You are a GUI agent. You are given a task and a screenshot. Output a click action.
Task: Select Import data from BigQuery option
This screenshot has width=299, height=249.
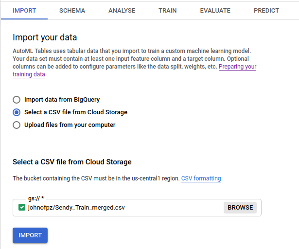pyautogui.click(x=17, y=100)
